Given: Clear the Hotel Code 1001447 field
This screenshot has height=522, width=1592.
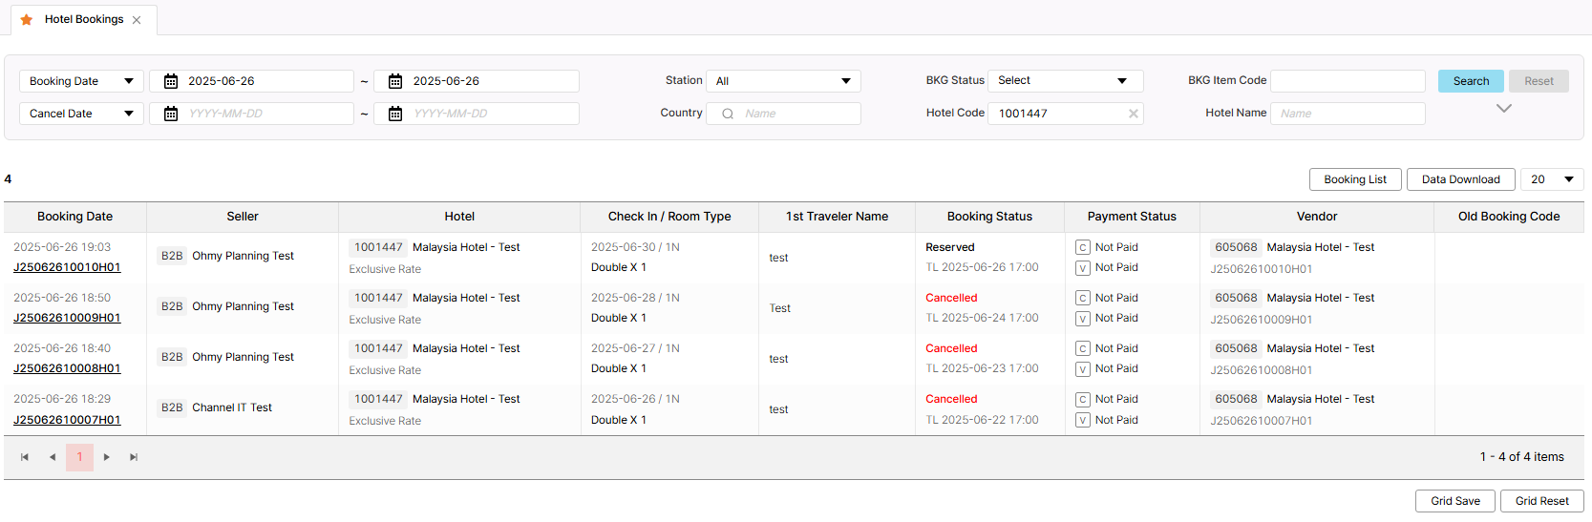Looking at the screenshot, I should click(1134, 114).
